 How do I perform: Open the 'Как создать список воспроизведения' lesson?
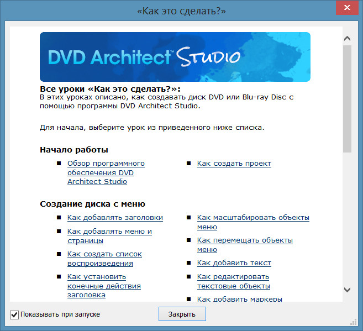pyautogui.click(x=104, y=259)
